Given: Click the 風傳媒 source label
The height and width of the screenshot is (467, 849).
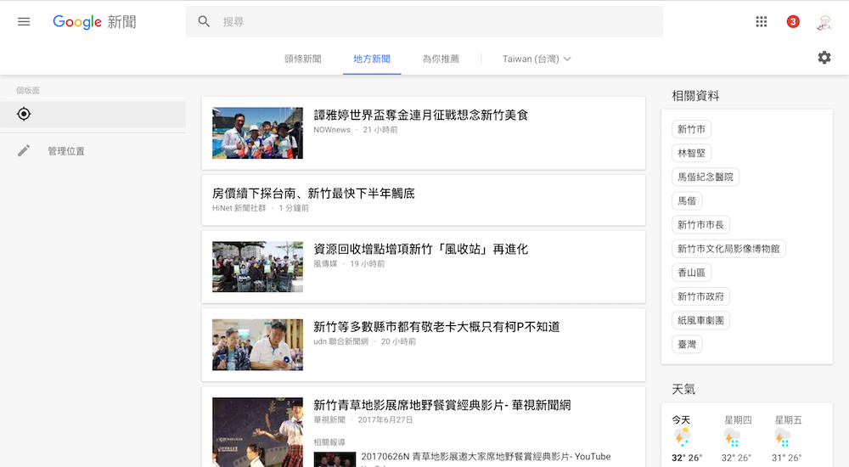Looking at the screenshot, I should [325, 264].
